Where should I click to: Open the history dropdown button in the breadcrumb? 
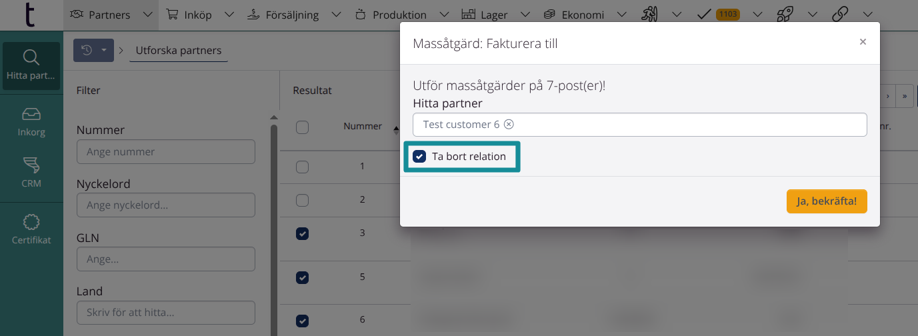(x=94, y=50)
